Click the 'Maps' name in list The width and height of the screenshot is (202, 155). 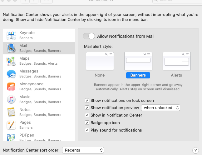(24, 58)
